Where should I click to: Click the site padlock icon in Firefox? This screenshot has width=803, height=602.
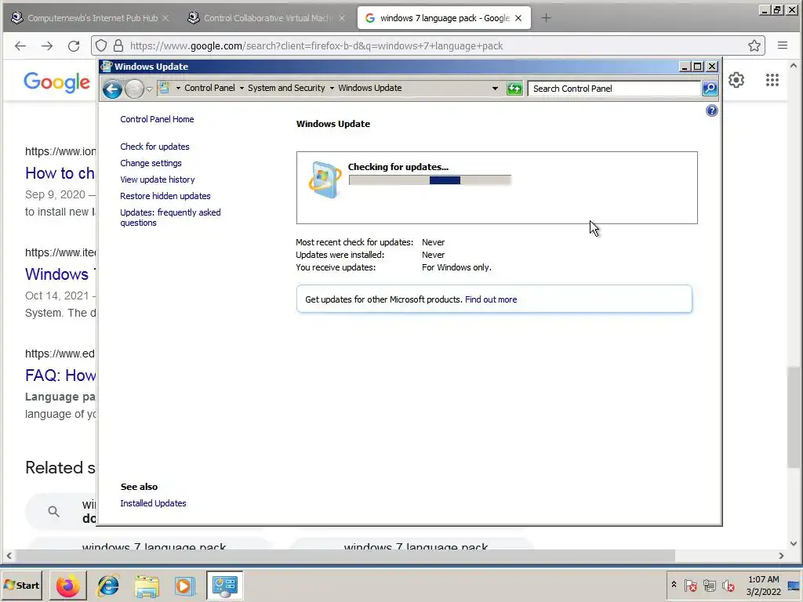[x=118, y=46]
